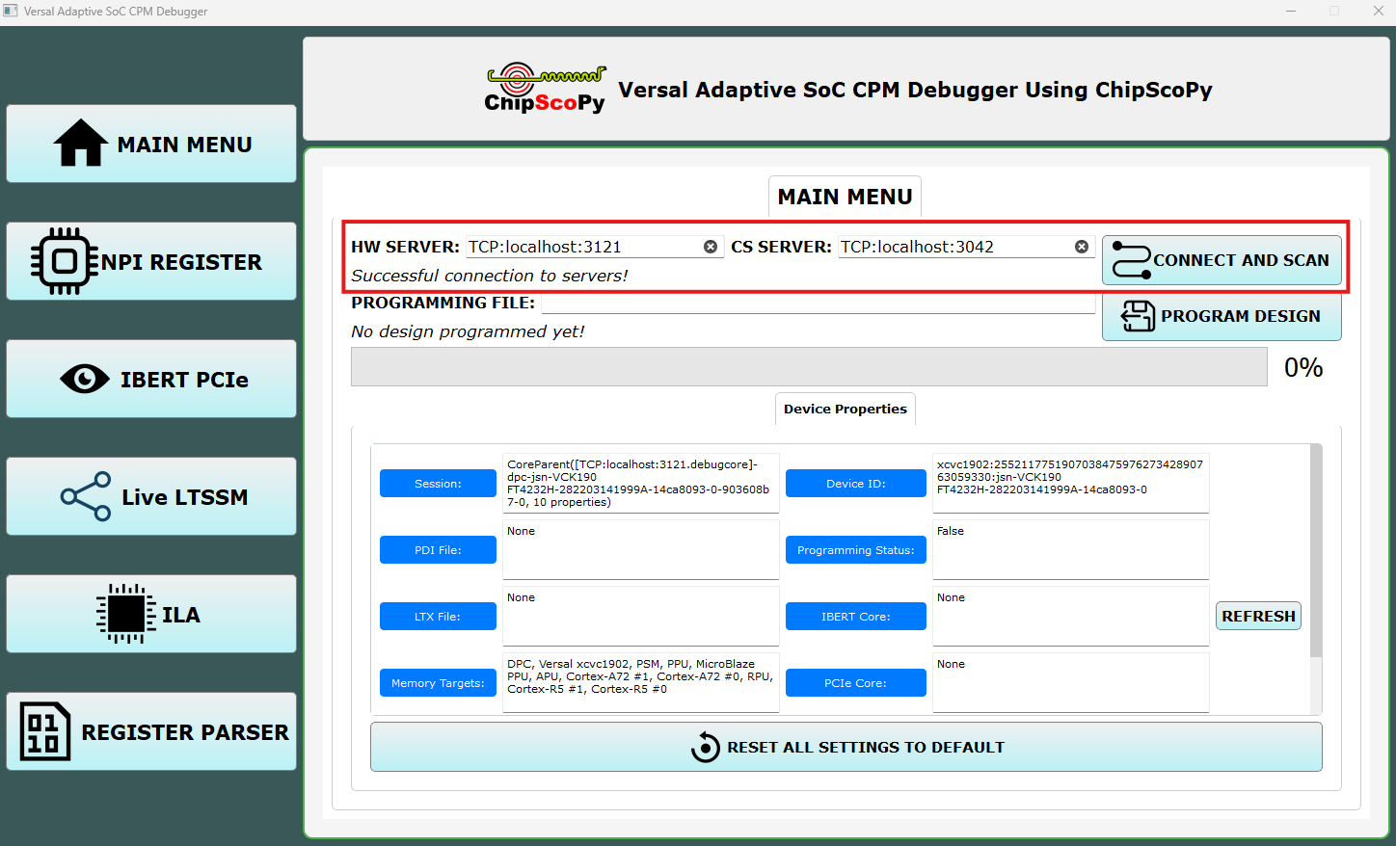The height and width of the screenshot is (846, 1396).
Task: Click the app icon in the title bar
Action: click(11, 11)
